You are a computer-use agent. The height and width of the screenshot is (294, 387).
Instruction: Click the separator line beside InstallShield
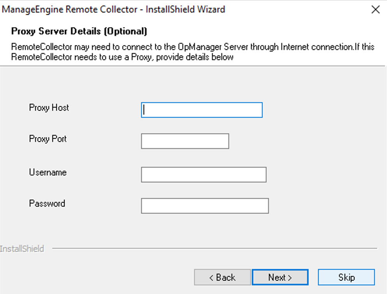tap(214, 248)
